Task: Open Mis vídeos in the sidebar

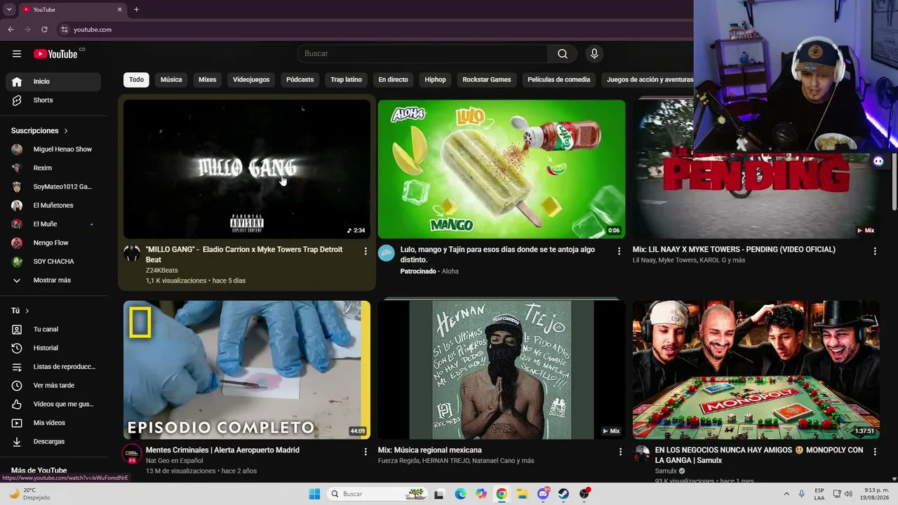Action: [53, 423]
